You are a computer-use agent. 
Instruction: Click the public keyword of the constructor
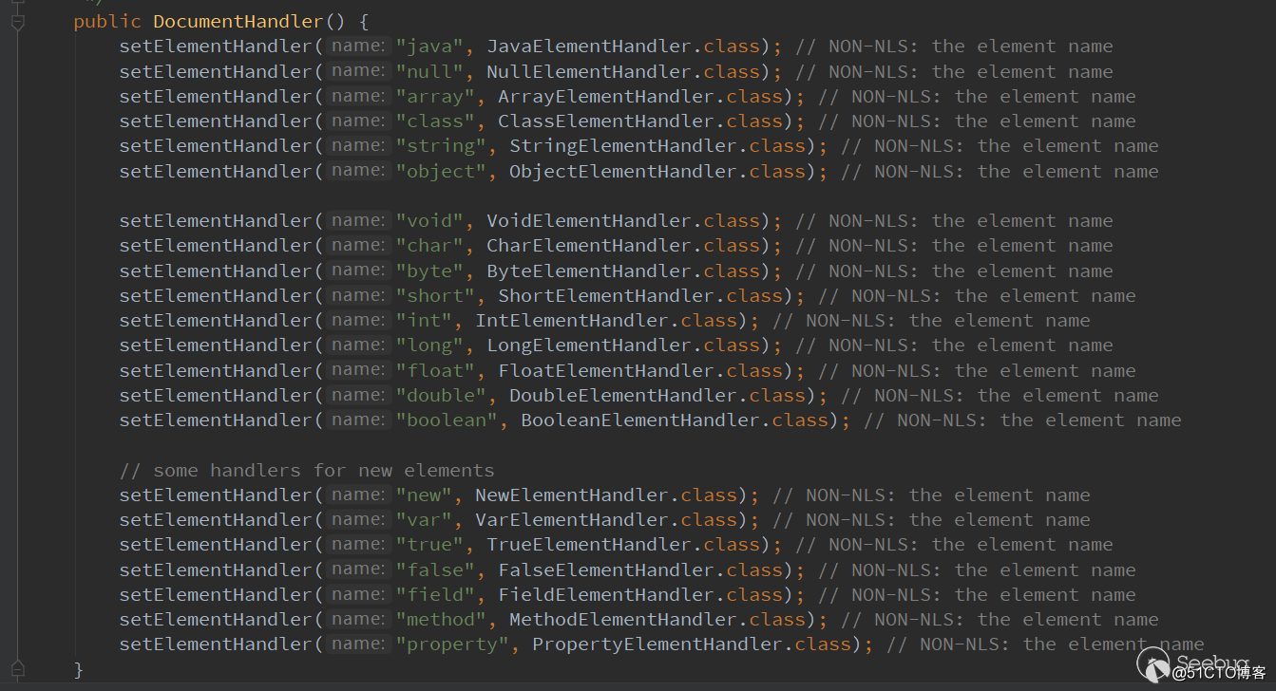(107, 21)
